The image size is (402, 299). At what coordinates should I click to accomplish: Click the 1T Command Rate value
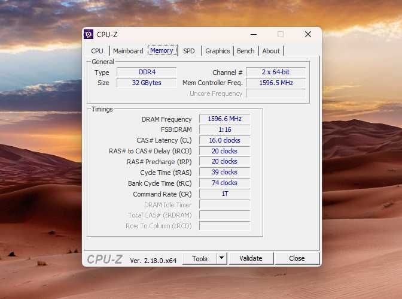tap(224, 194)
